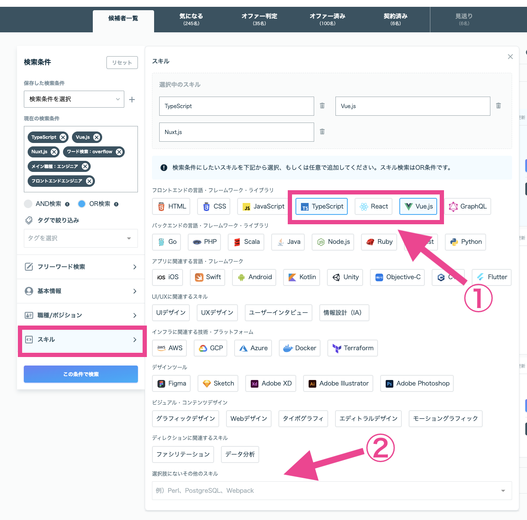
Task: Select the PHP skill
Action: 204,242
